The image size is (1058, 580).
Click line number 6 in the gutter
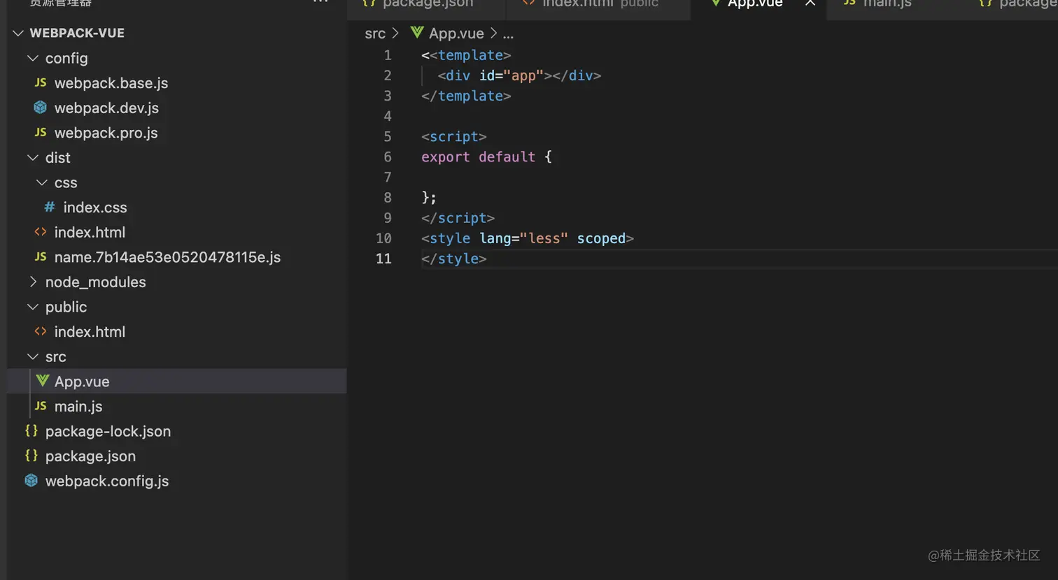tap(388, 157)
